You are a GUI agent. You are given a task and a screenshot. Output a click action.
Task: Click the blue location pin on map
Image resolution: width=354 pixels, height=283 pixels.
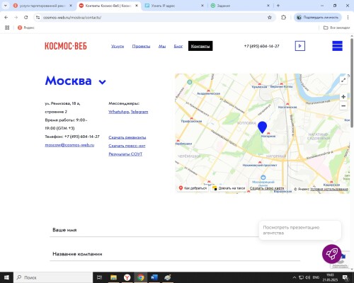tap(262, 127)
